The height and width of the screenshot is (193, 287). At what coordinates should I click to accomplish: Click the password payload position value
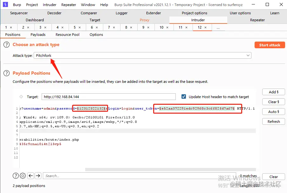click(x=91, y=108)
